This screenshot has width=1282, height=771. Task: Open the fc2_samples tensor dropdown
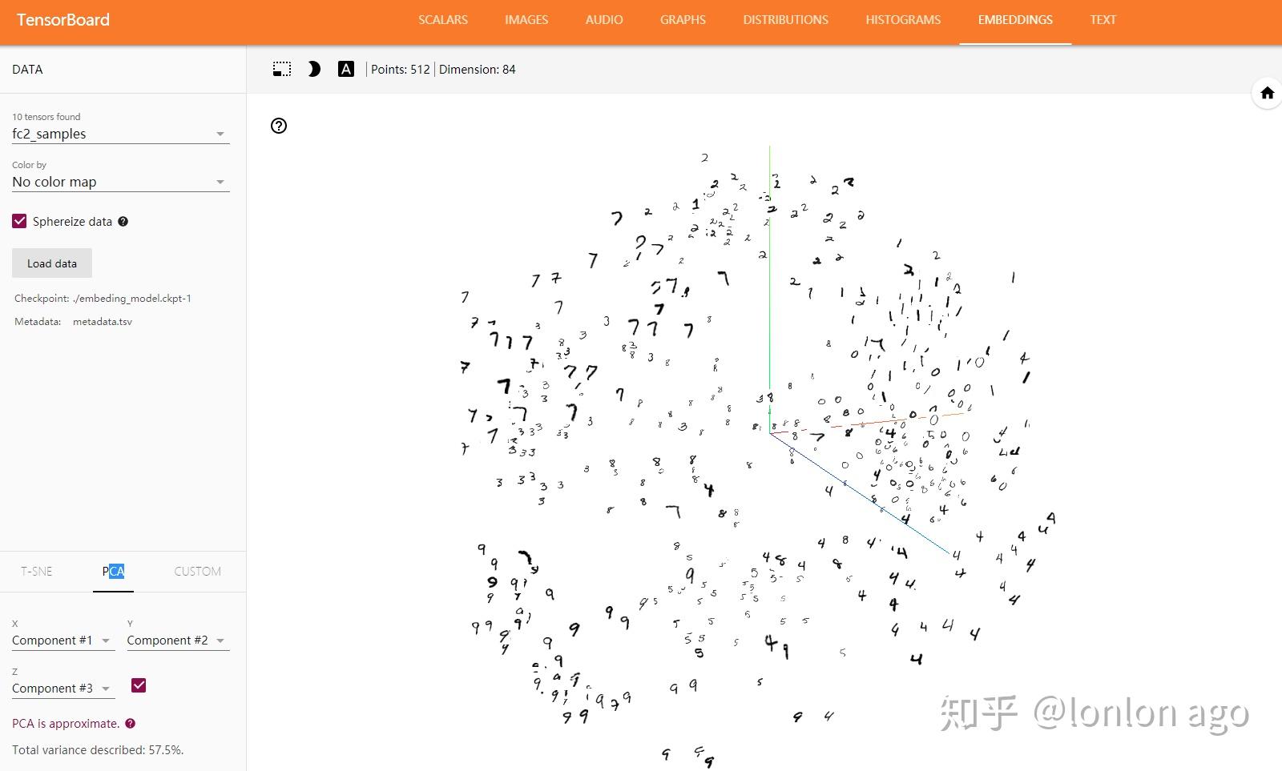click(220, 133)
